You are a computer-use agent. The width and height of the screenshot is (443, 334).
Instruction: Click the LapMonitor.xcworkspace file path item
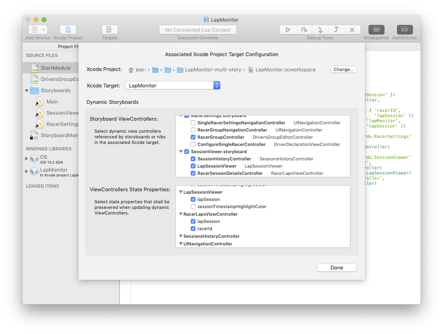(282, 70)
